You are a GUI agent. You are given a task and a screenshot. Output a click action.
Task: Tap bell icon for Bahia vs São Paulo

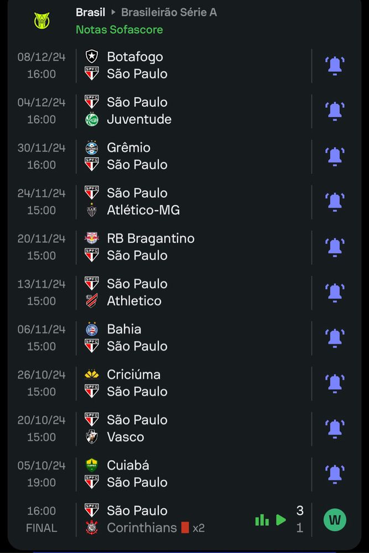pyautogui.click(x=335, y=337)
